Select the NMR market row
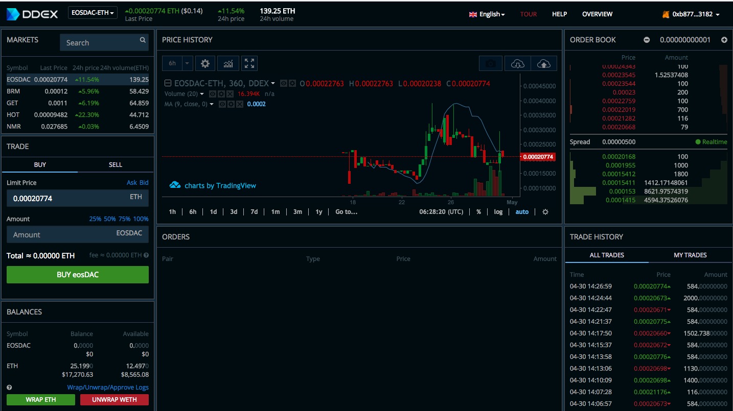Image resolution: width=733 pixels, height=411 pixels. (x=78, y=127)
